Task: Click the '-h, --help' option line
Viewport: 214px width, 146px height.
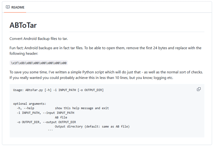Action: pos(63,108)
